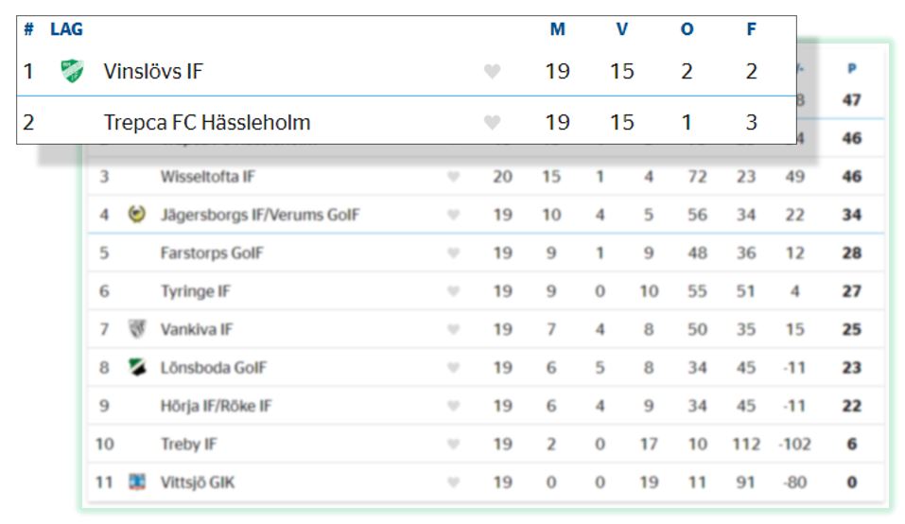Viewport: 905px width, 524px height.
Task: Click the heart icon beside Farstorps GoIF
Action: (454, 253)
